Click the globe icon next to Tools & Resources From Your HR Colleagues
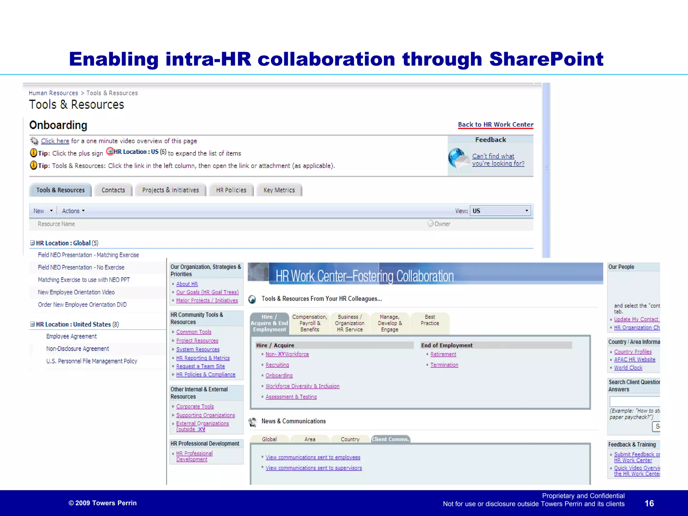The image size is (688, 516). click(x=252, y=299)
